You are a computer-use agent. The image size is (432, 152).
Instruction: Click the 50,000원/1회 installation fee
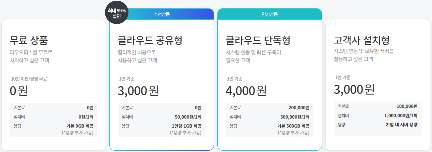[x=188, y=117]
